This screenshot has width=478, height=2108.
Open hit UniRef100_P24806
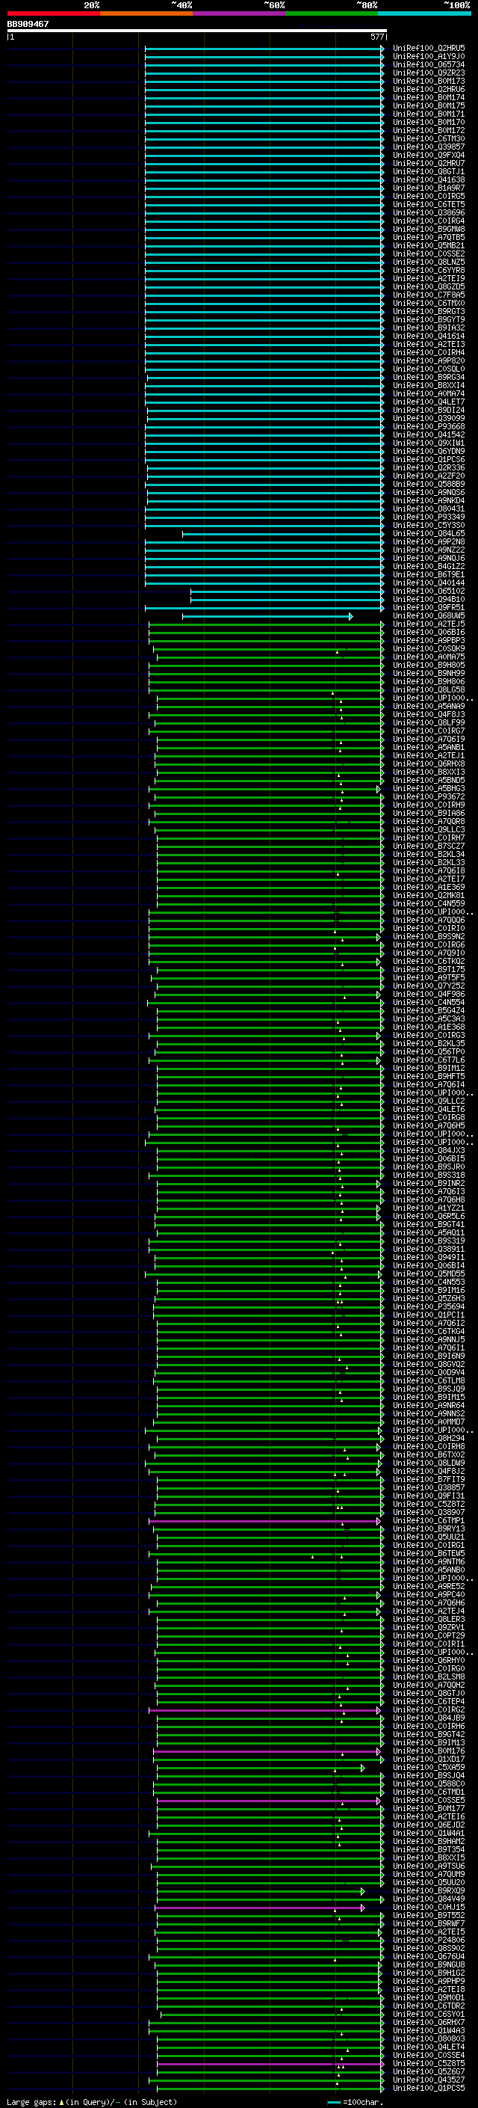tap(429, 1940)
